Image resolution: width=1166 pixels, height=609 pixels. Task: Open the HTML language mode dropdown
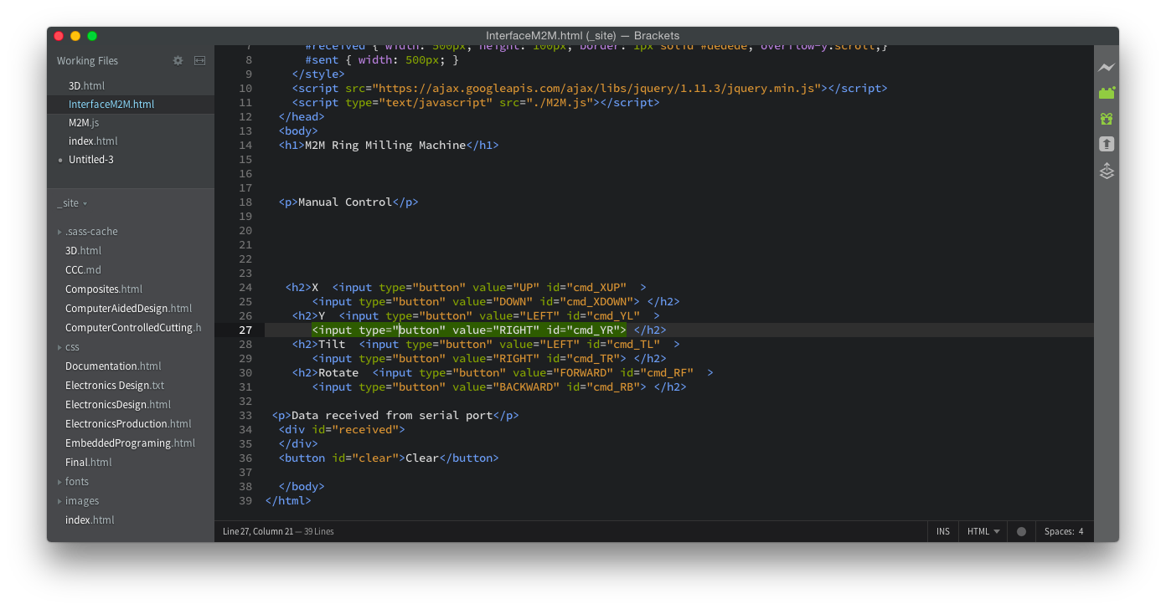(x=983, y=531)
